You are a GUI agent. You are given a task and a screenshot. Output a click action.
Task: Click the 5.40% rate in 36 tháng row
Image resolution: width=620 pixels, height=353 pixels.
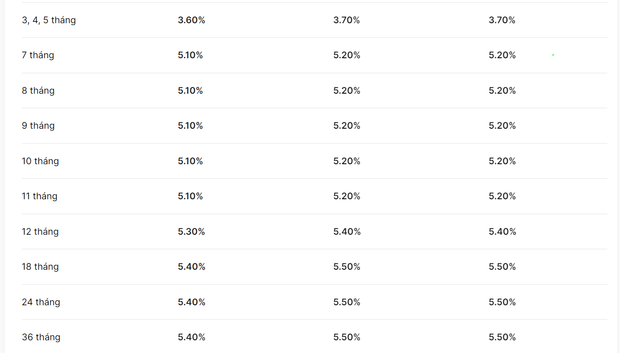(191, 337)
